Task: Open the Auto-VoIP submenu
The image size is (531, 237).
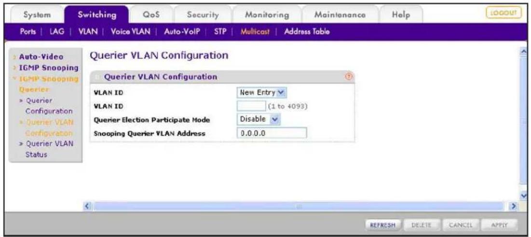Action: click(x=181, y=32)
